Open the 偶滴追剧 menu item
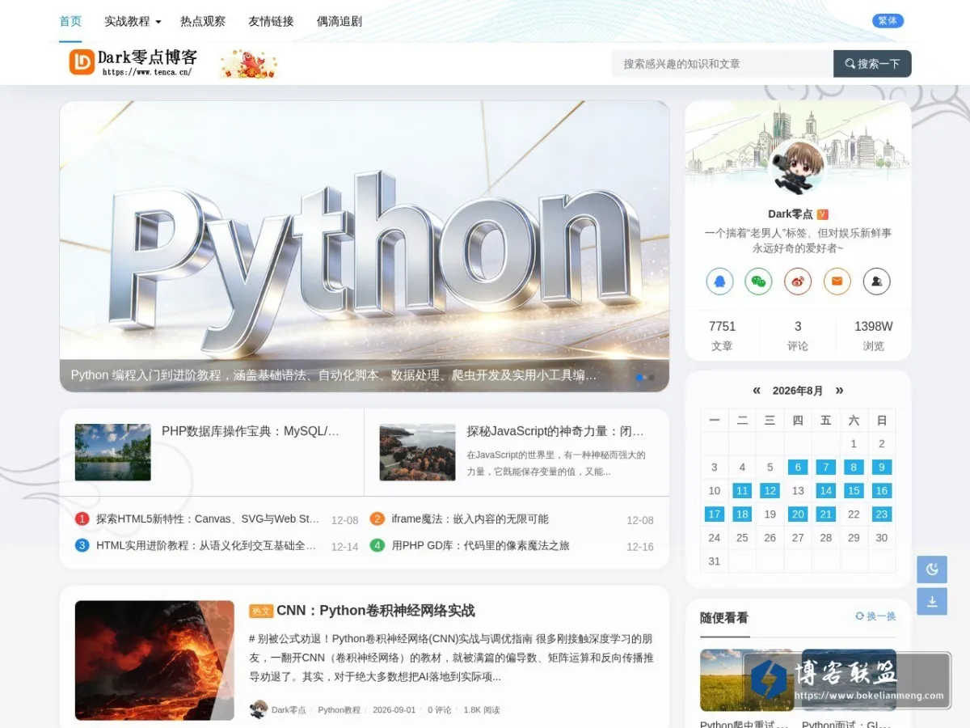970x728 pixels. click(x=339, y=22)
